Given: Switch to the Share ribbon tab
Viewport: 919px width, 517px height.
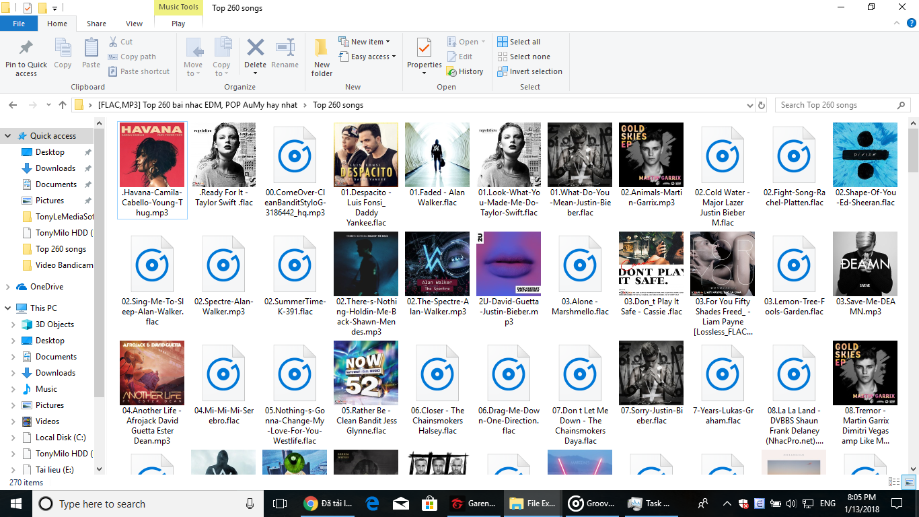Looking at the screenshot, I should point(96,24).
